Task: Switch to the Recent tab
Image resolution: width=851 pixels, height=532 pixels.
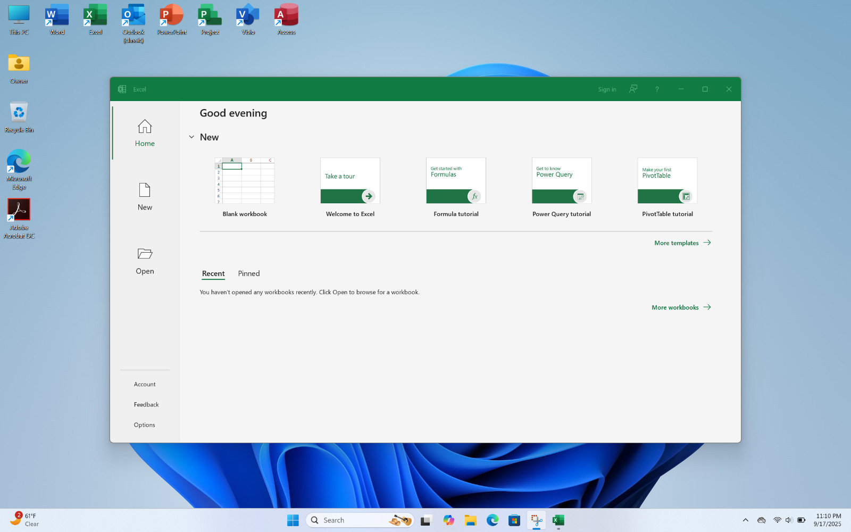Action: click(x=213, y=273)
